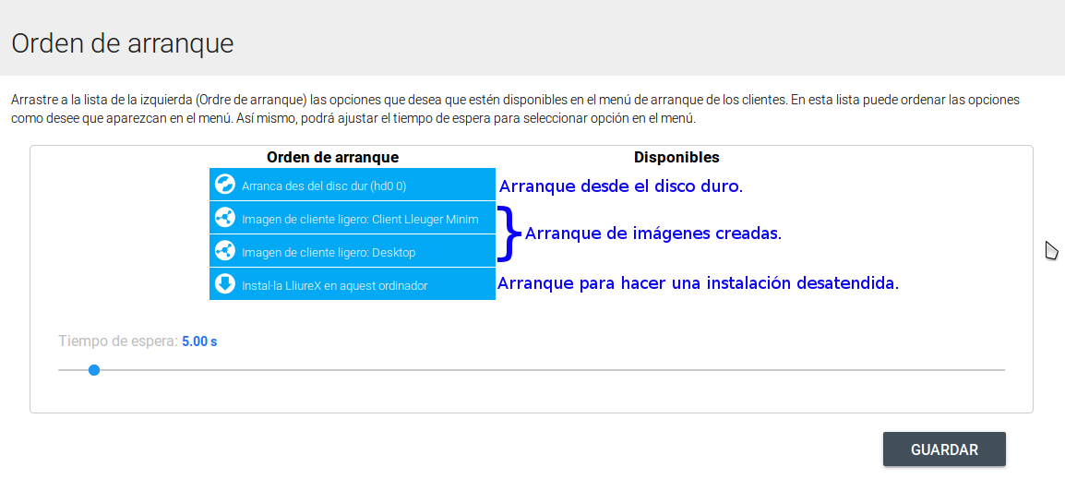Viewport: 1065px width, 479px height.
Task: Select the 'Imagen de cliente ligero: Desktop' text
Action: [329, 252]
